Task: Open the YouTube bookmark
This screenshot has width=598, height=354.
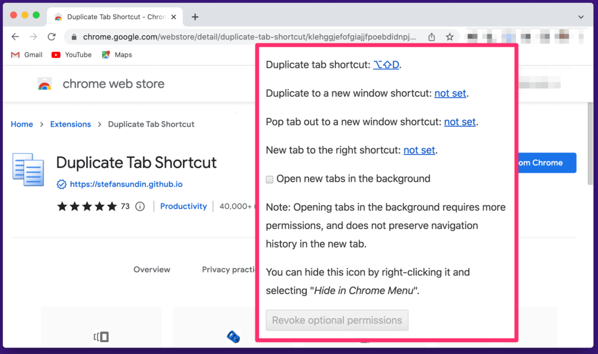Action: pyautogui.click(x=71, y=55)
